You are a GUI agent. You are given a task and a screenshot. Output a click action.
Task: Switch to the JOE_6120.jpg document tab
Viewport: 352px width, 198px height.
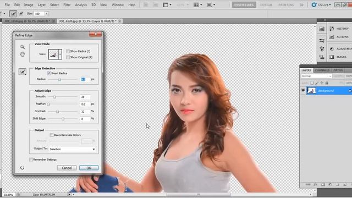point(90,21)
